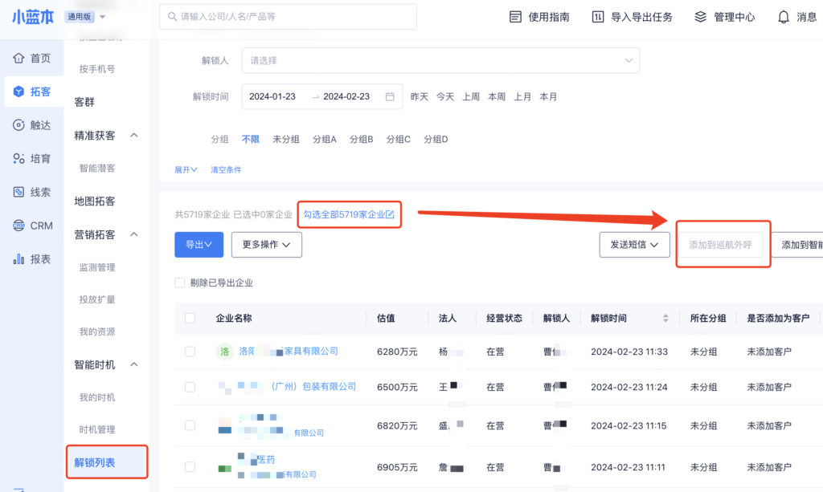Check the row checkbox for 2024-02-23 11:33 company
This screenshot has height=492, width=823.
point(190,352)
